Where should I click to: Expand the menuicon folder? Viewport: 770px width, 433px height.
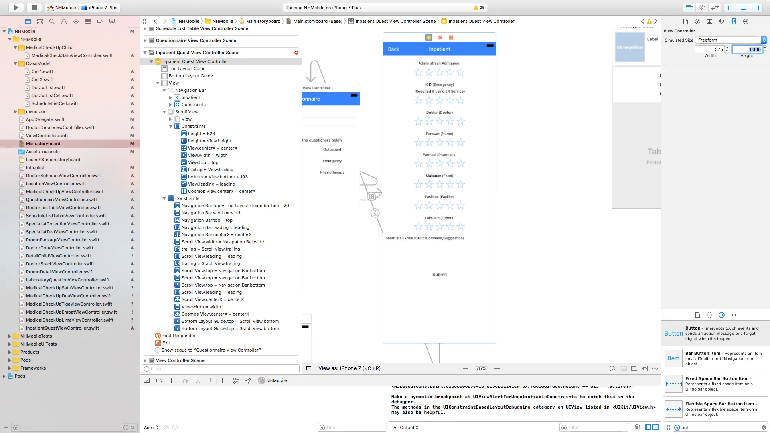click(x=15, y=111)
